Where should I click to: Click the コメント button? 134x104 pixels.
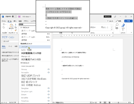click(x=110, y=21)
